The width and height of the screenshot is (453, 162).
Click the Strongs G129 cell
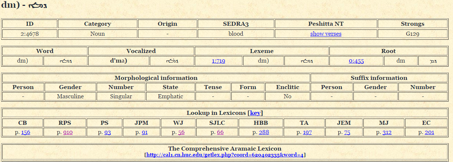pyautogui.click(x=412, y=34)
